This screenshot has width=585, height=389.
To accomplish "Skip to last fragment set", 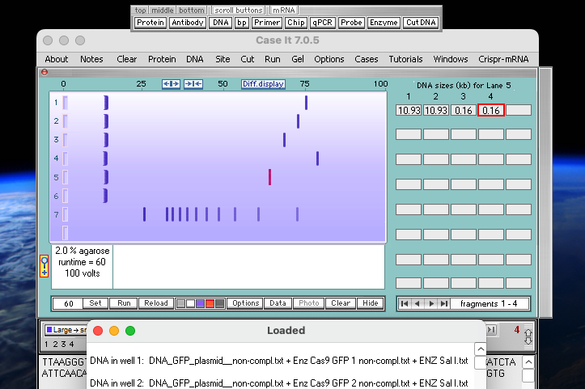I will (x=443, y=303).
